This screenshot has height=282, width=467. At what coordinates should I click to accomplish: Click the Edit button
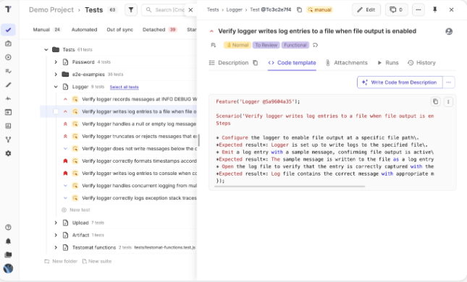[x=366, y=10]
